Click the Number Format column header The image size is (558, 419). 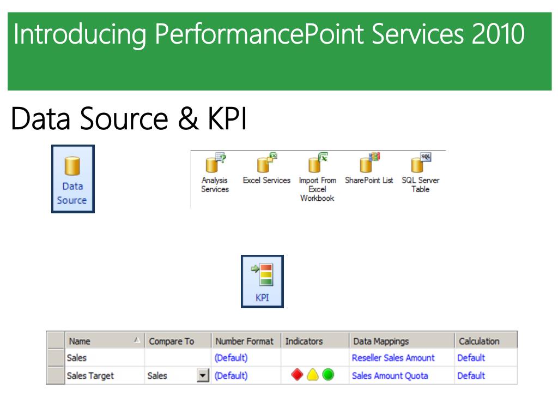coord(246,341)
